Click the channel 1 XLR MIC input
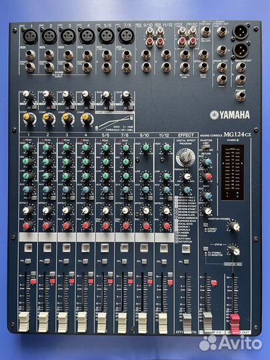 tap(30, 36)
